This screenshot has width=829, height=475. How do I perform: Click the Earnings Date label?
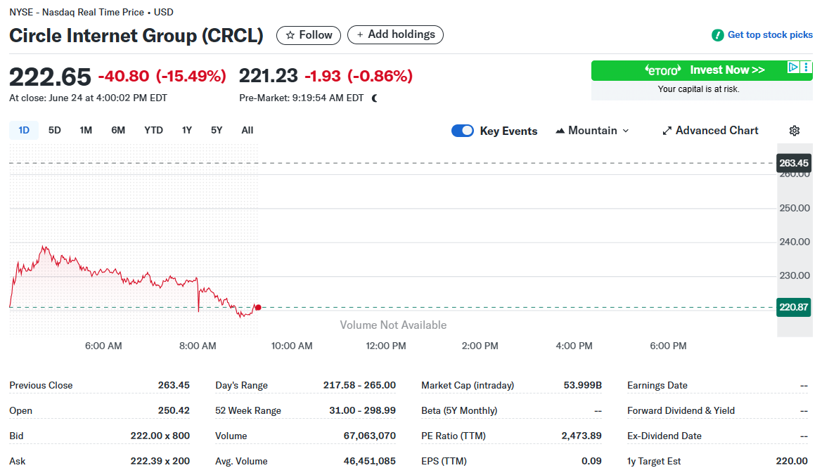[x=657, y=385]
